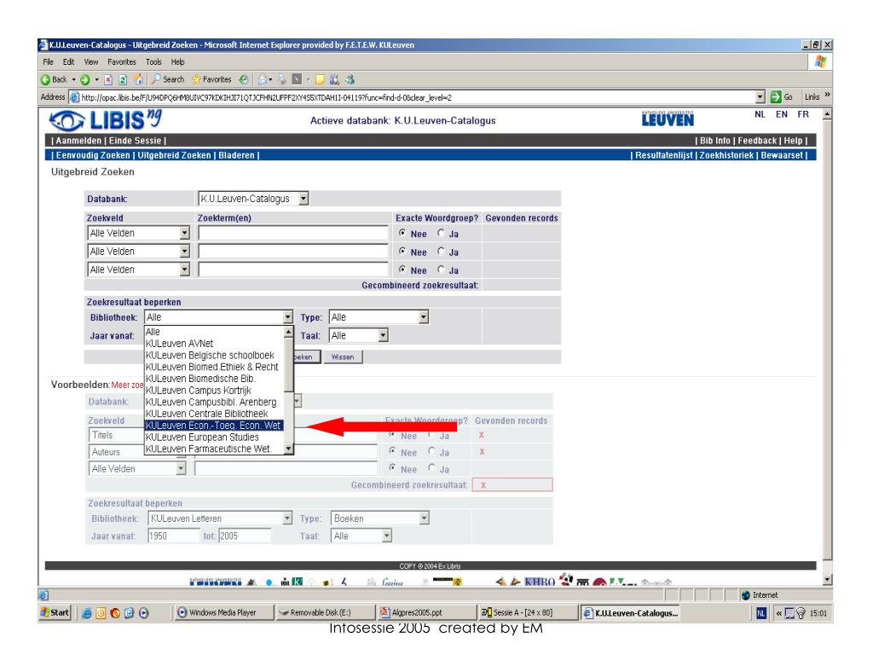
Task: Switch the site language to EN
Action: pyautogui.click(x=782, y=114)
